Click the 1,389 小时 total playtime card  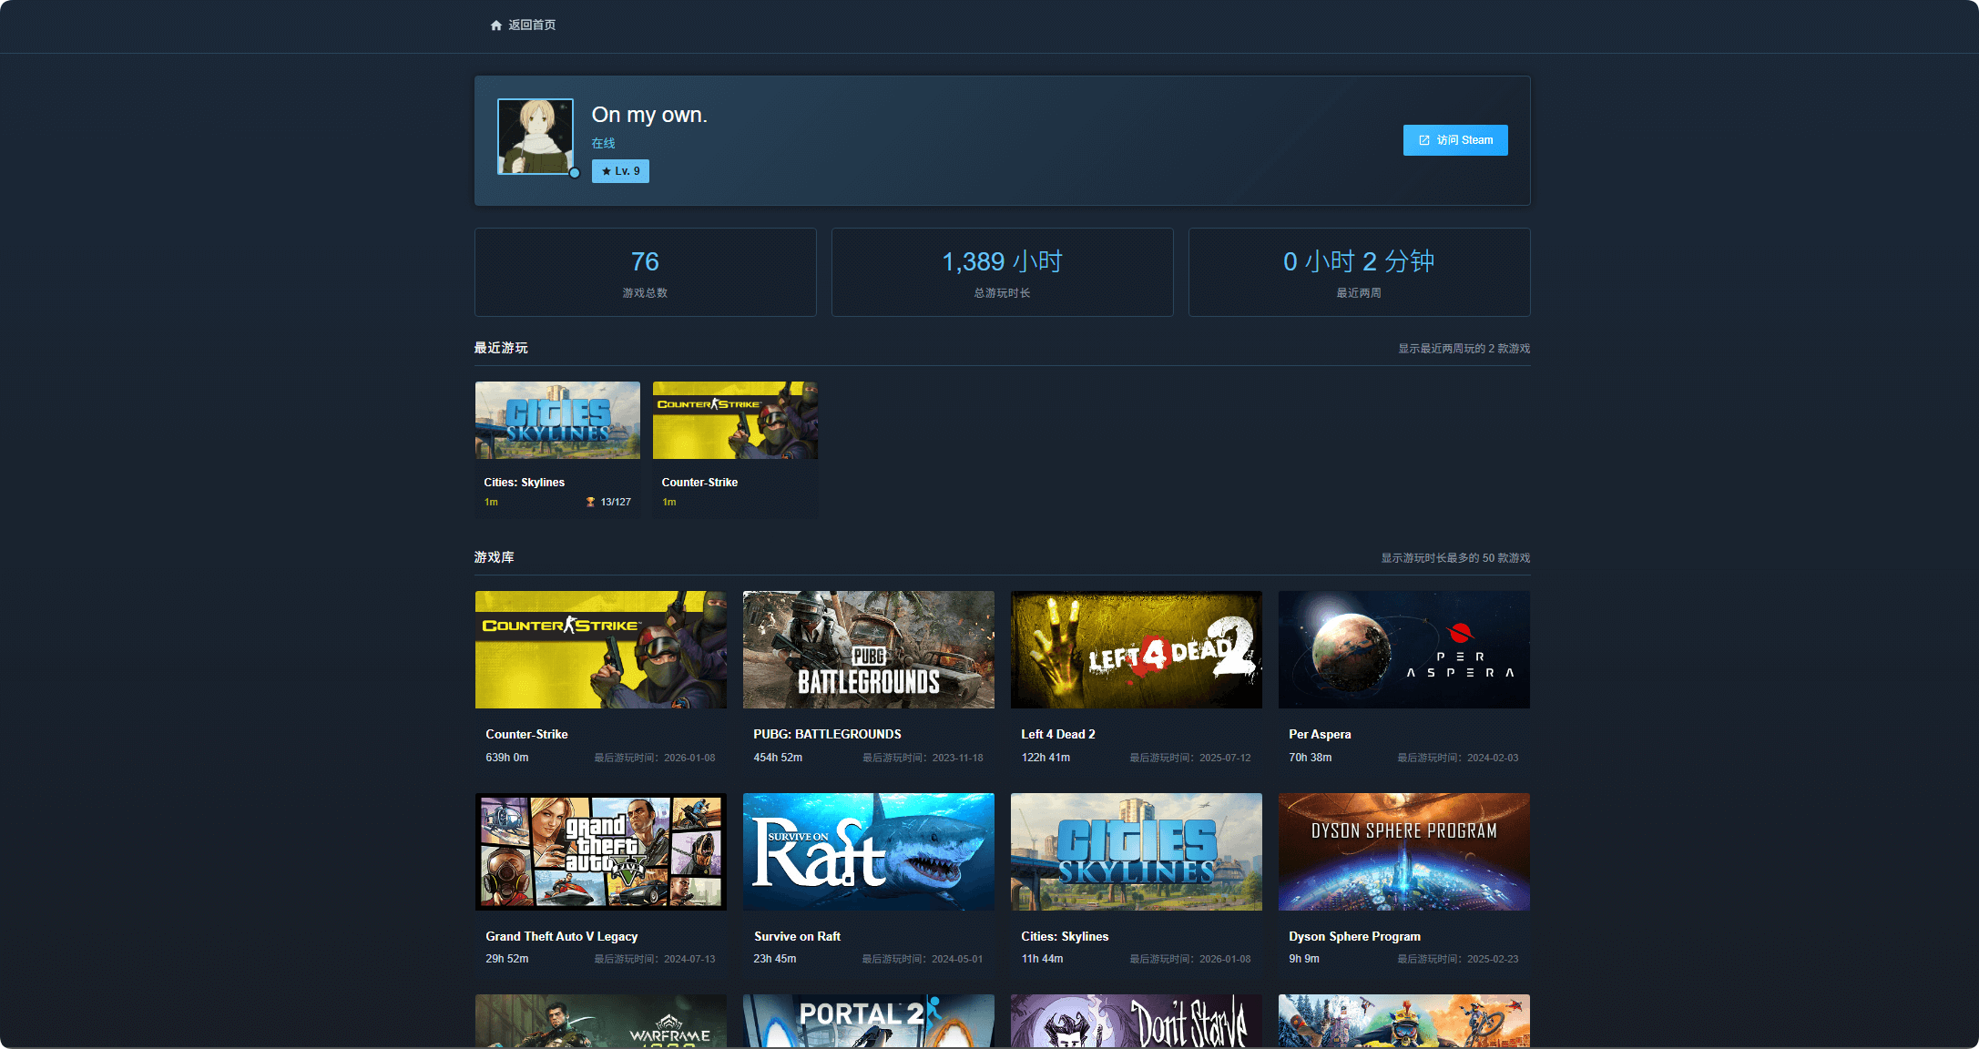click(1002, 272)
